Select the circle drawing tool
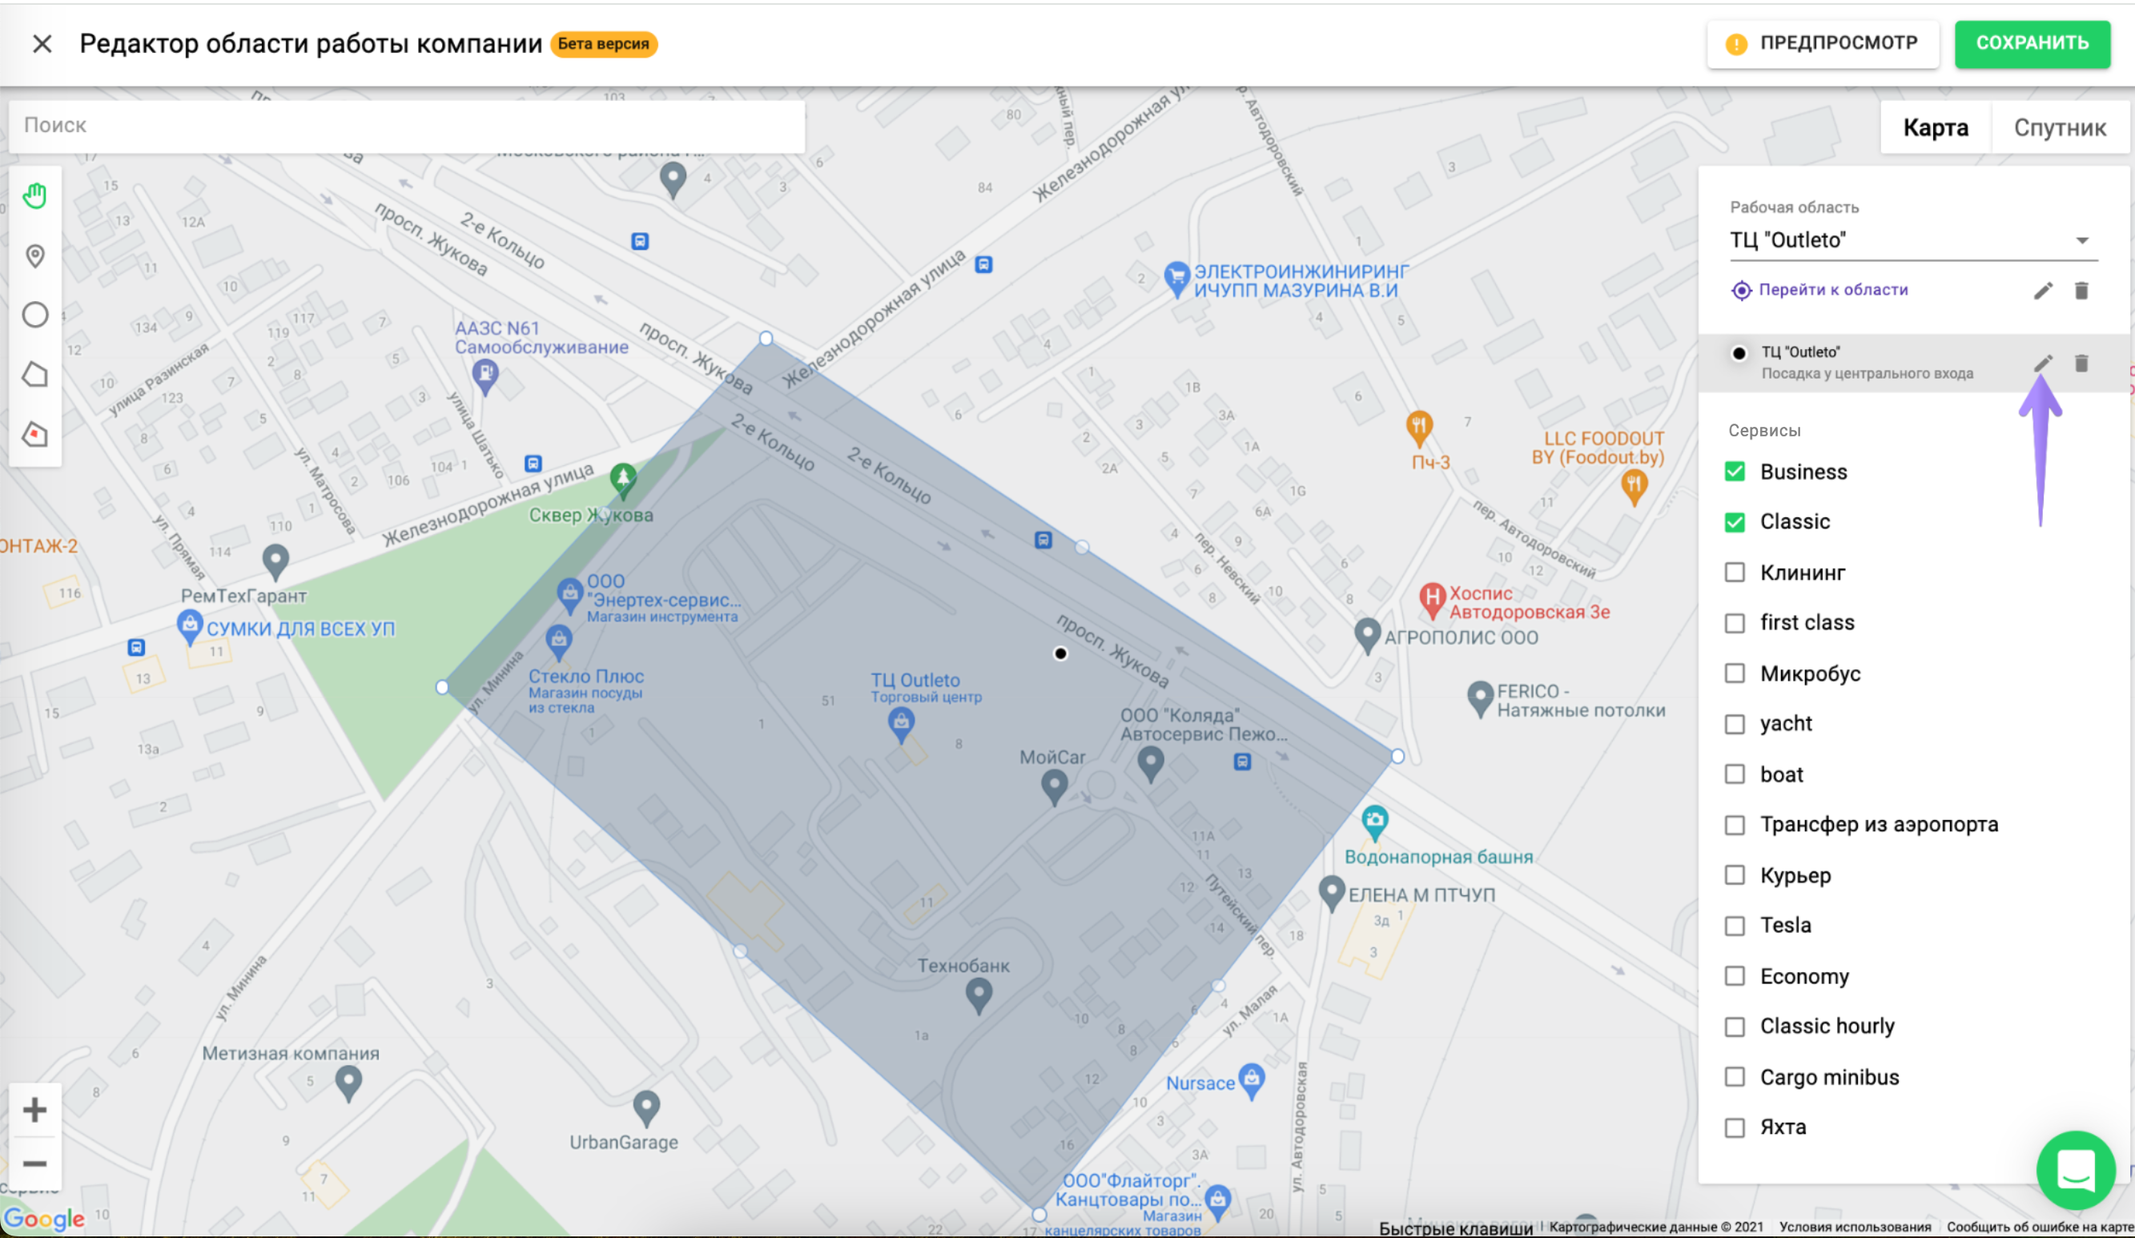Screen dimensions: 2135x1238 34,316
